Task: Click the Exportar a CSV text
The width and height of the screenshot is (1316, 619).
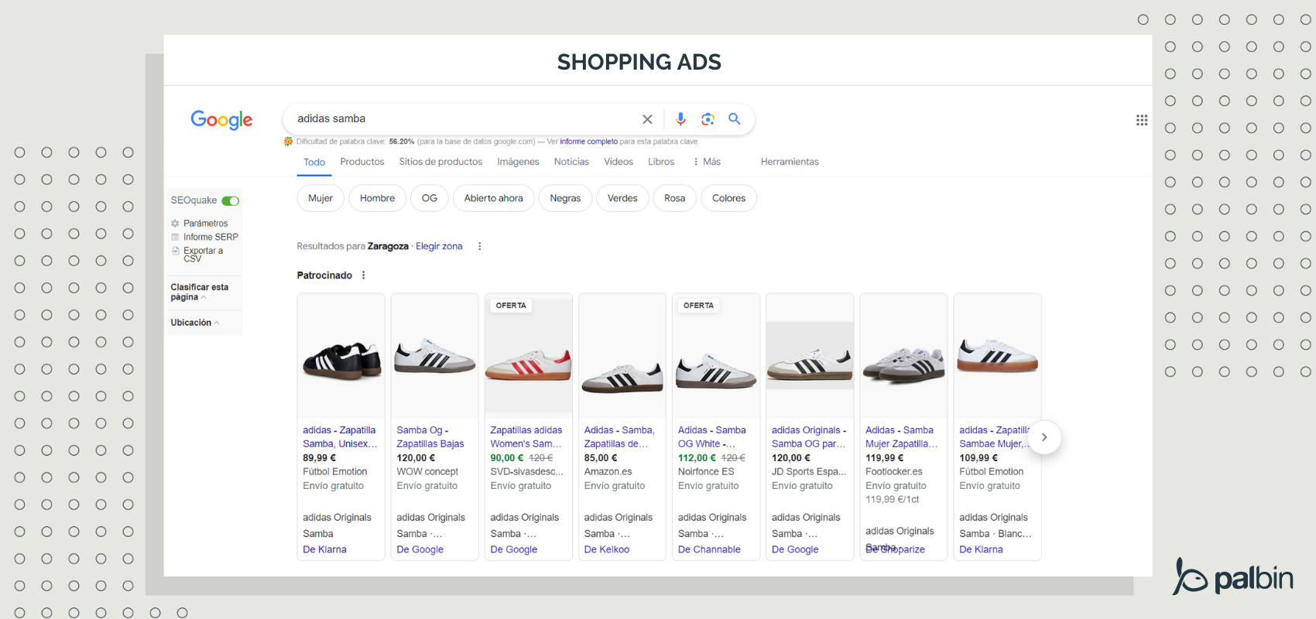Action: tap(203, 255)
